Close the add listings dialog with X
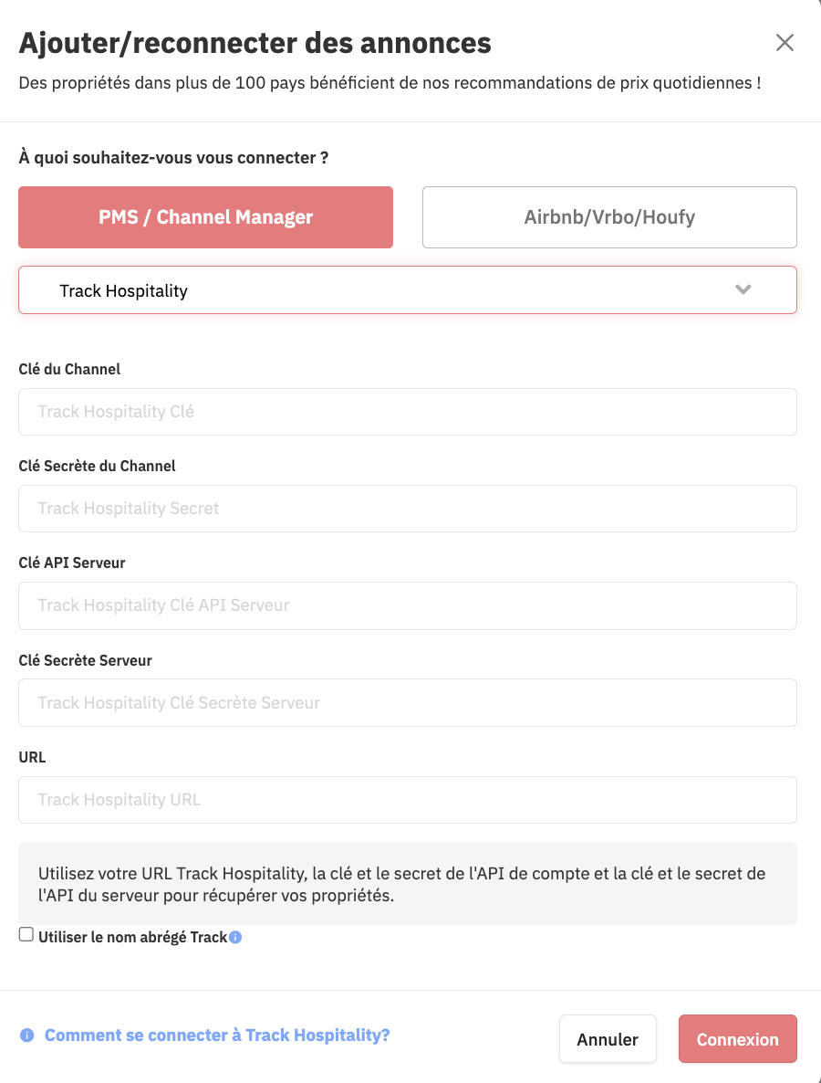Viewport: 821px width, 1083px height. [785, 43]
